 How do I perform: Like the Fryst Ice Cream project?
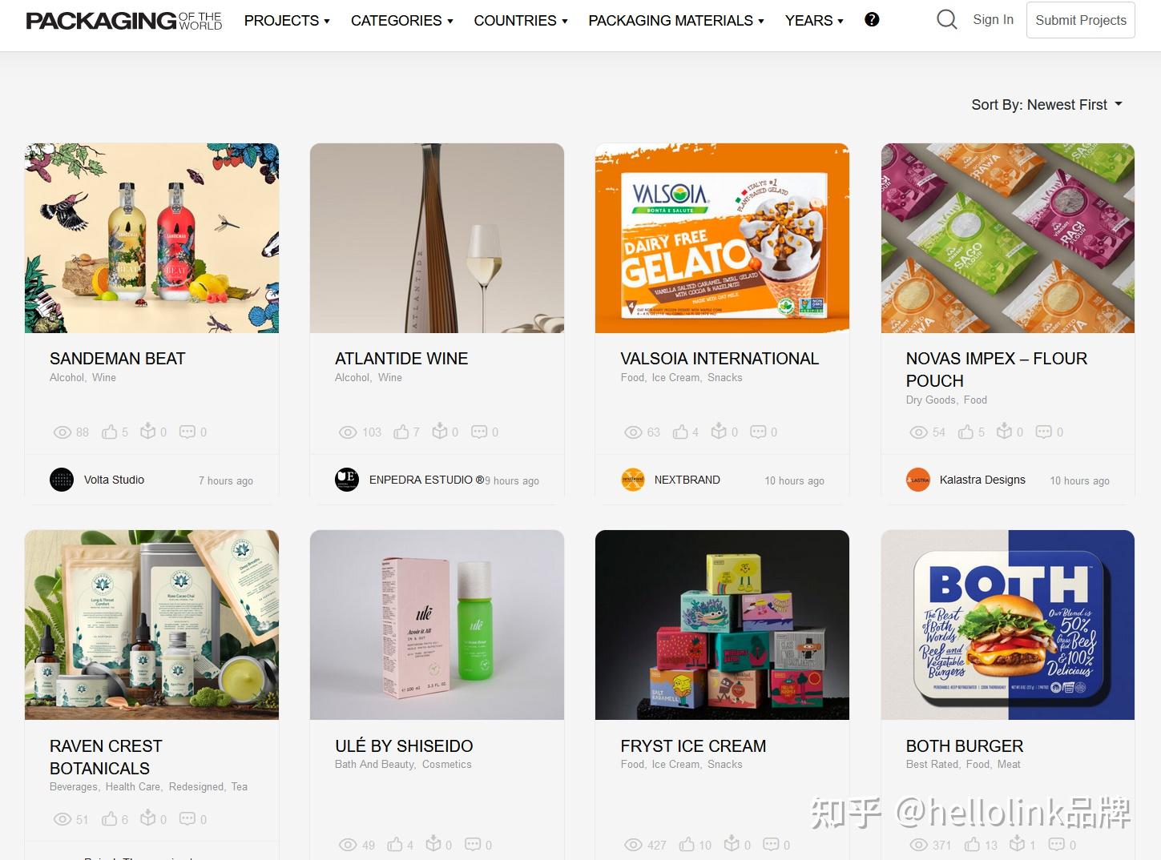(x=687, y=845)
